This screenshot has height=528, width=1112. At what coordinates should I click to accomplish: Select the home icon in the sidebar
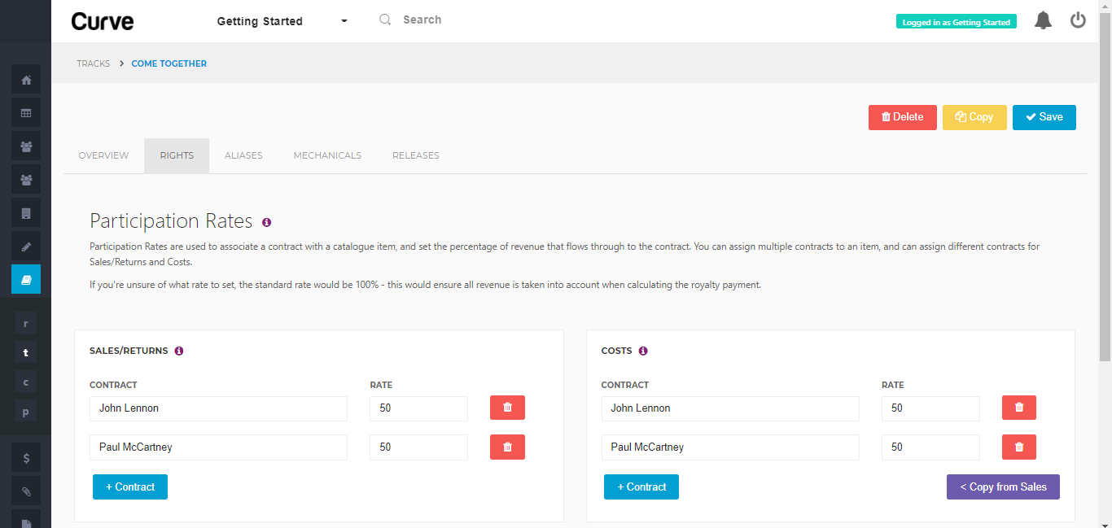click(25, 79)
